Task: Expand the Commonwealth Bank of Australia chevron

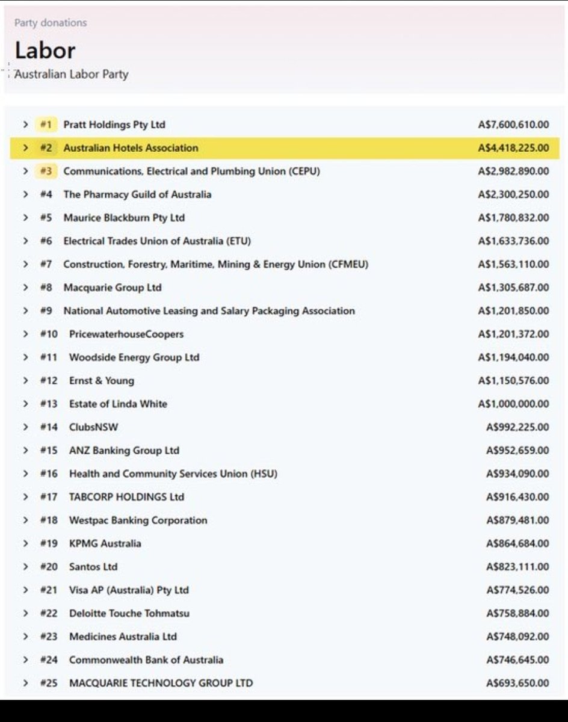Action: [x=25, y=660]
